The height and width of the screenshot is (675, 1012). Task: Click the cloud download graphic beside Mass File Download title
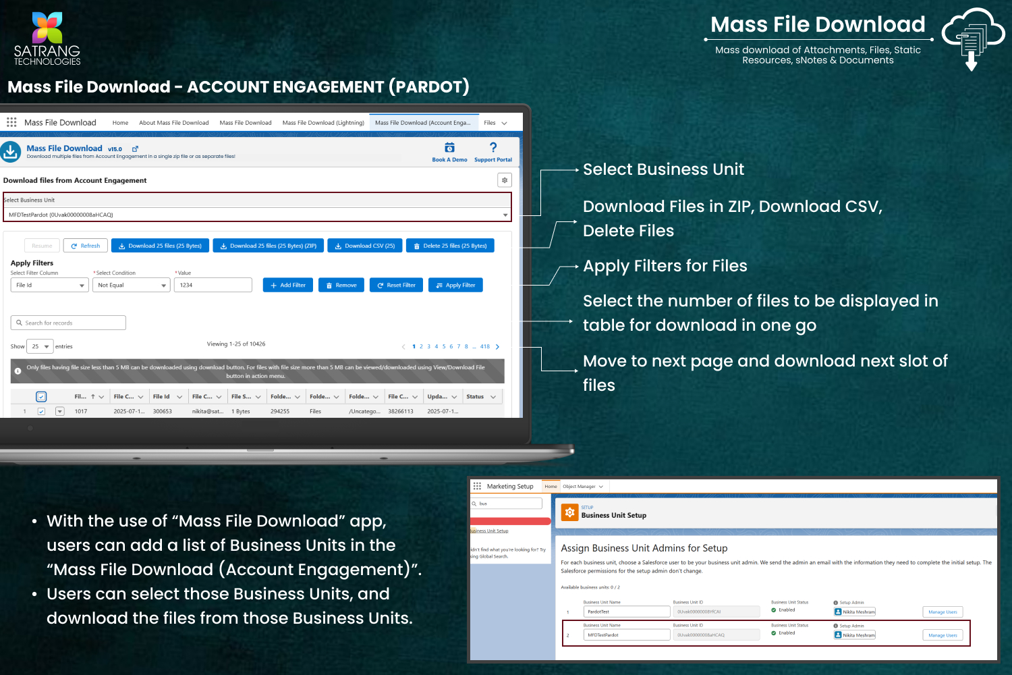coord(972,39)
